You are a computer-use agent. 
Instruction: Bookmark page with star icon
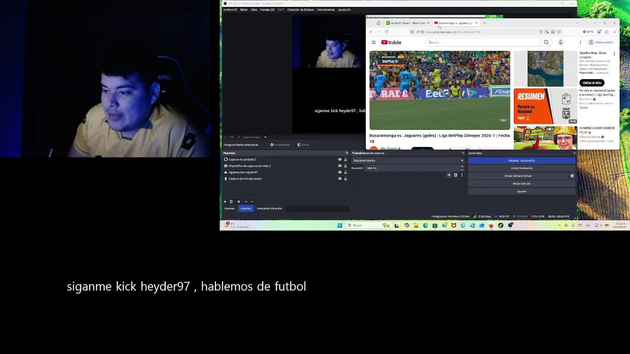[559, 32]
